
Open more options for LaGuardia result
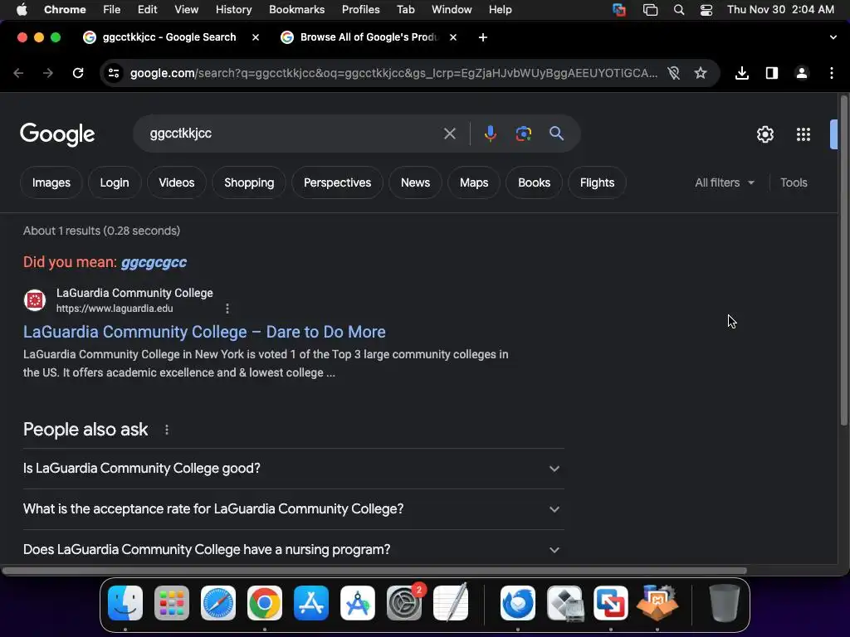point(227,309)
